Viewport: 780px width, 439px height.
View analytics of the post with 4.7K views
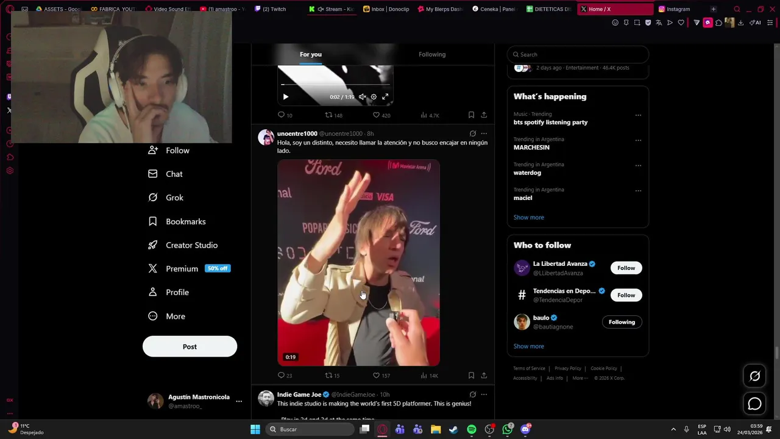[x=430, y=115]
